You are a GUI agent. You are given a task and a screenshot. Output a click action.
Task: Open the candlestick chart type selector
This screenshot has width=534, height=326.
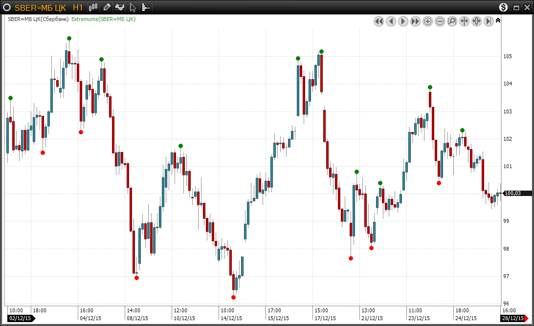[93, 7]
